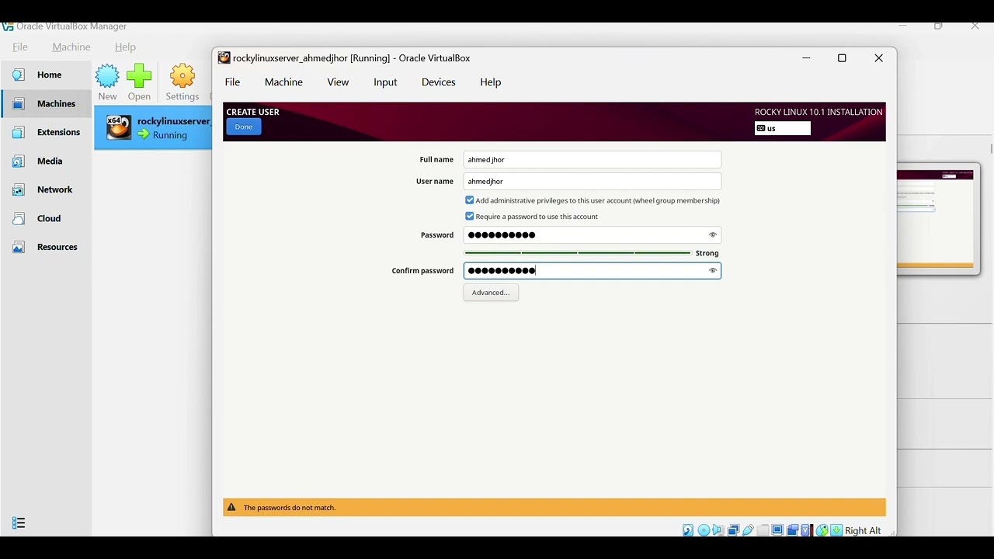This screenshot has height=559, width=994.
Task: Click the Confirm password input field
Action: point(593,271)
